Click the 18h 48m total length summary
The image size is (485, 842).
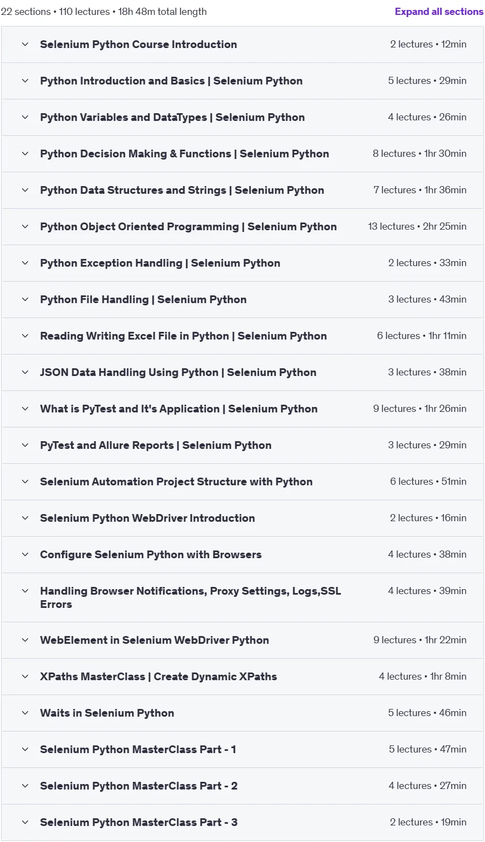pyautogui.click(x=162, y=12)
